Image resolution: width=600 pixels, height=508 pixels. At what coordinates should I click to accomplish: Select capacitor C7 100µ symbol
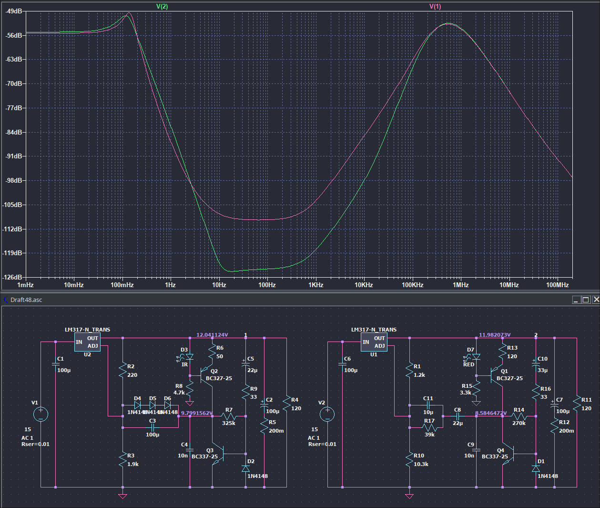coord(554,405)
